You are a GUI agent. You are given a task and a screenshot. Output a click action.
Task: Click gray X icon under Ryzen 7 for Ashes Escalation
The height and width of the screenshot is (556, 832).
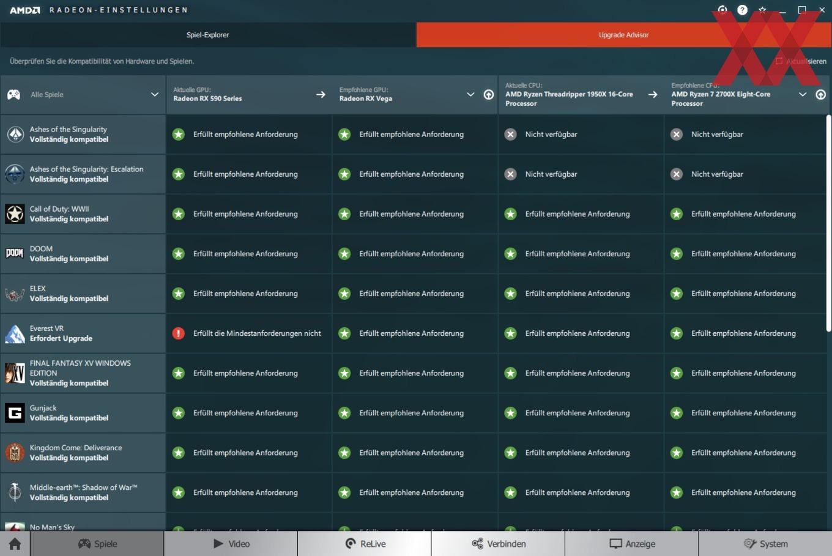click(x=676, y=174)
